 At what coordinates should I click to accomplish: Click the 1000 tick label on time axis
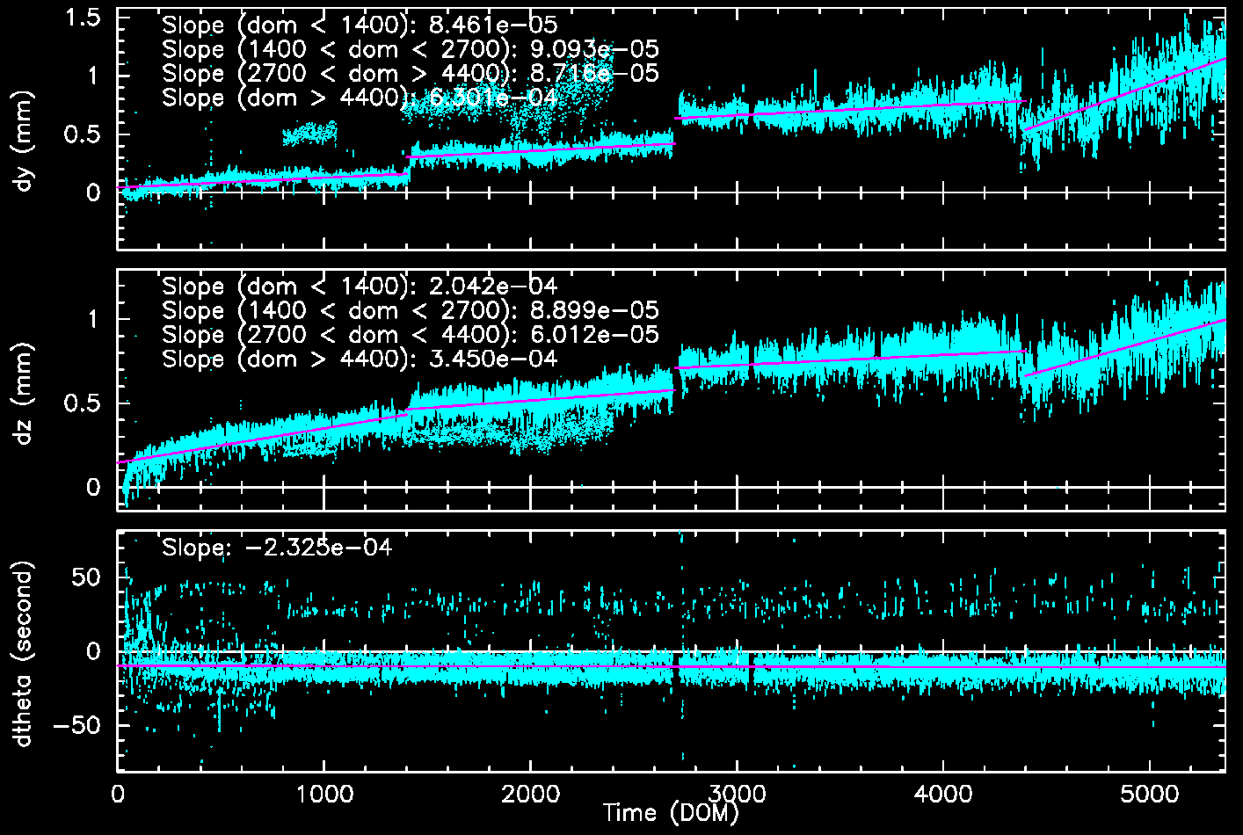[x=324, y=795]
